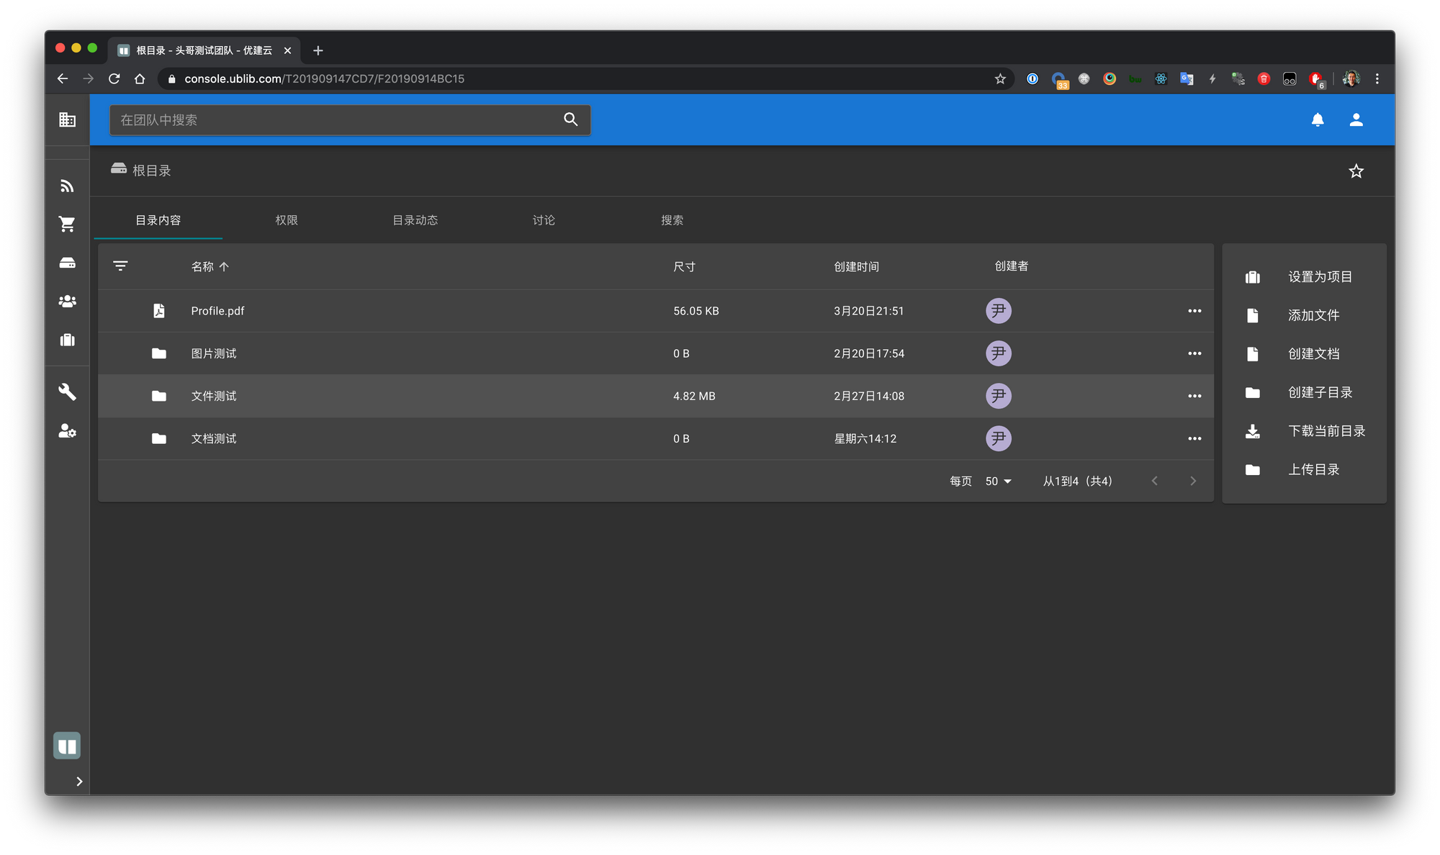Open the RSS feed icon in sidebar
The image size is (1440, 855).
[67, 186]
